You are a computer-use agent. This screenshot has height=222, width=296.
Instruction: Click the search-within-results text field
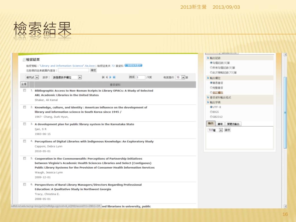(73, 70)
